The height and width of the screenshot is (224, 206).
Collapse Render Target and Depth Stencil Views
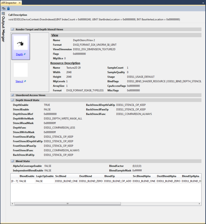pos(12,29)
